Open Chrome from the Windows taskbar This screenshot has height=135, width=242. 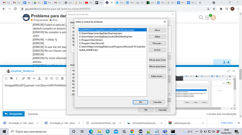[x=132, y=132]
